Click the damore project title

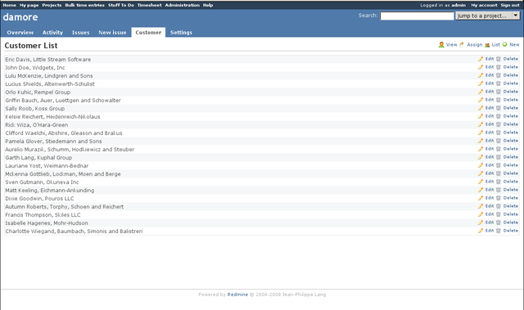(x=20, y=17)
